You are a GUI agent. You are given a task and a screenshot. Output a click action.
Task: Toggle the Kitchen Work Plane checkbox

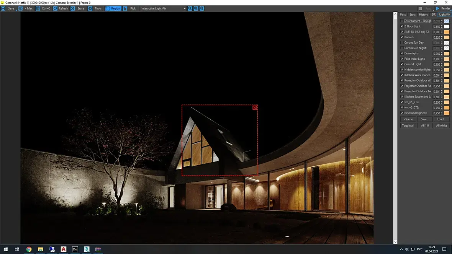[x=402, y=75]
